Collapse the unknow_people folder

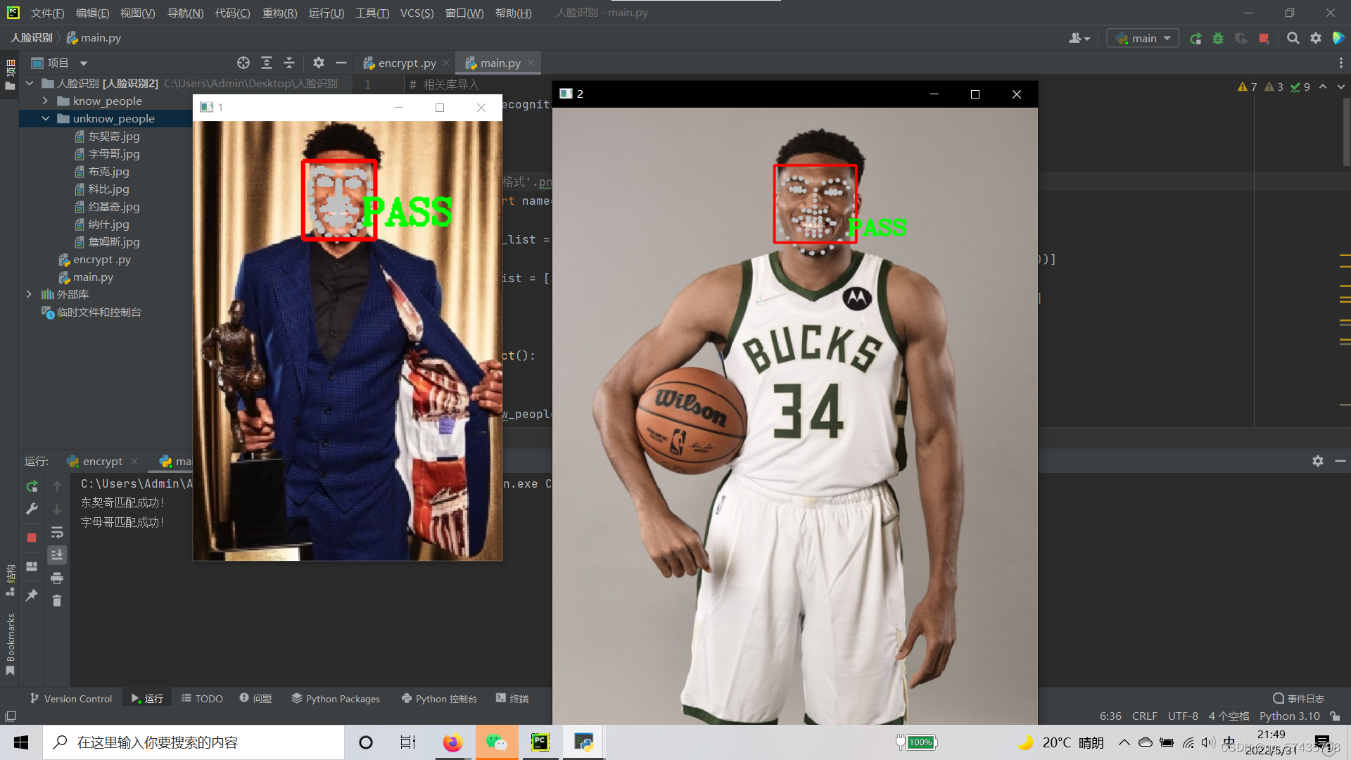46,118
